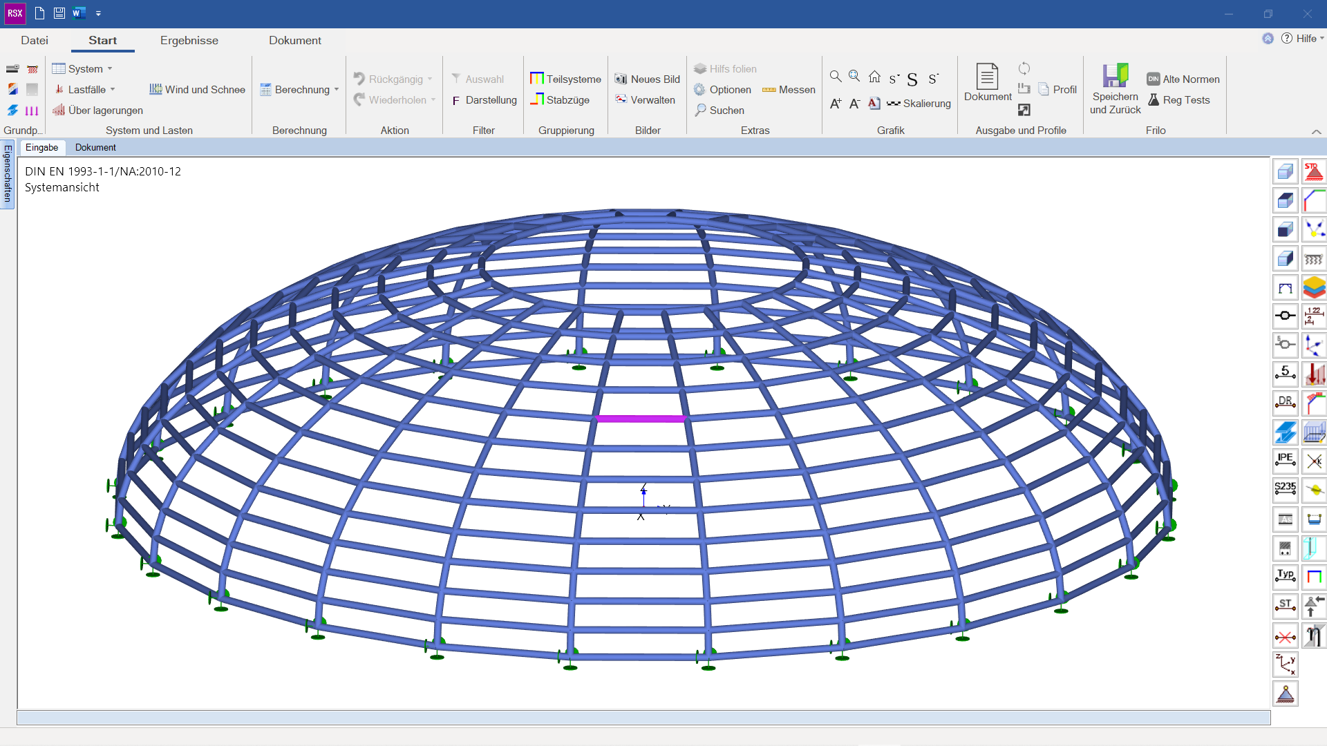Toggle the Optionen setting in Extras
This screenshot has height=746, width=1327.
723,90
